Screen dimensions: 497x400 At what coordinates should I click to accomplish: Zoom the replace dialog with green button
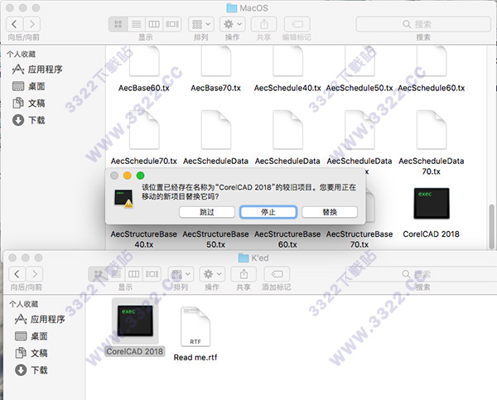pos(141,176)
